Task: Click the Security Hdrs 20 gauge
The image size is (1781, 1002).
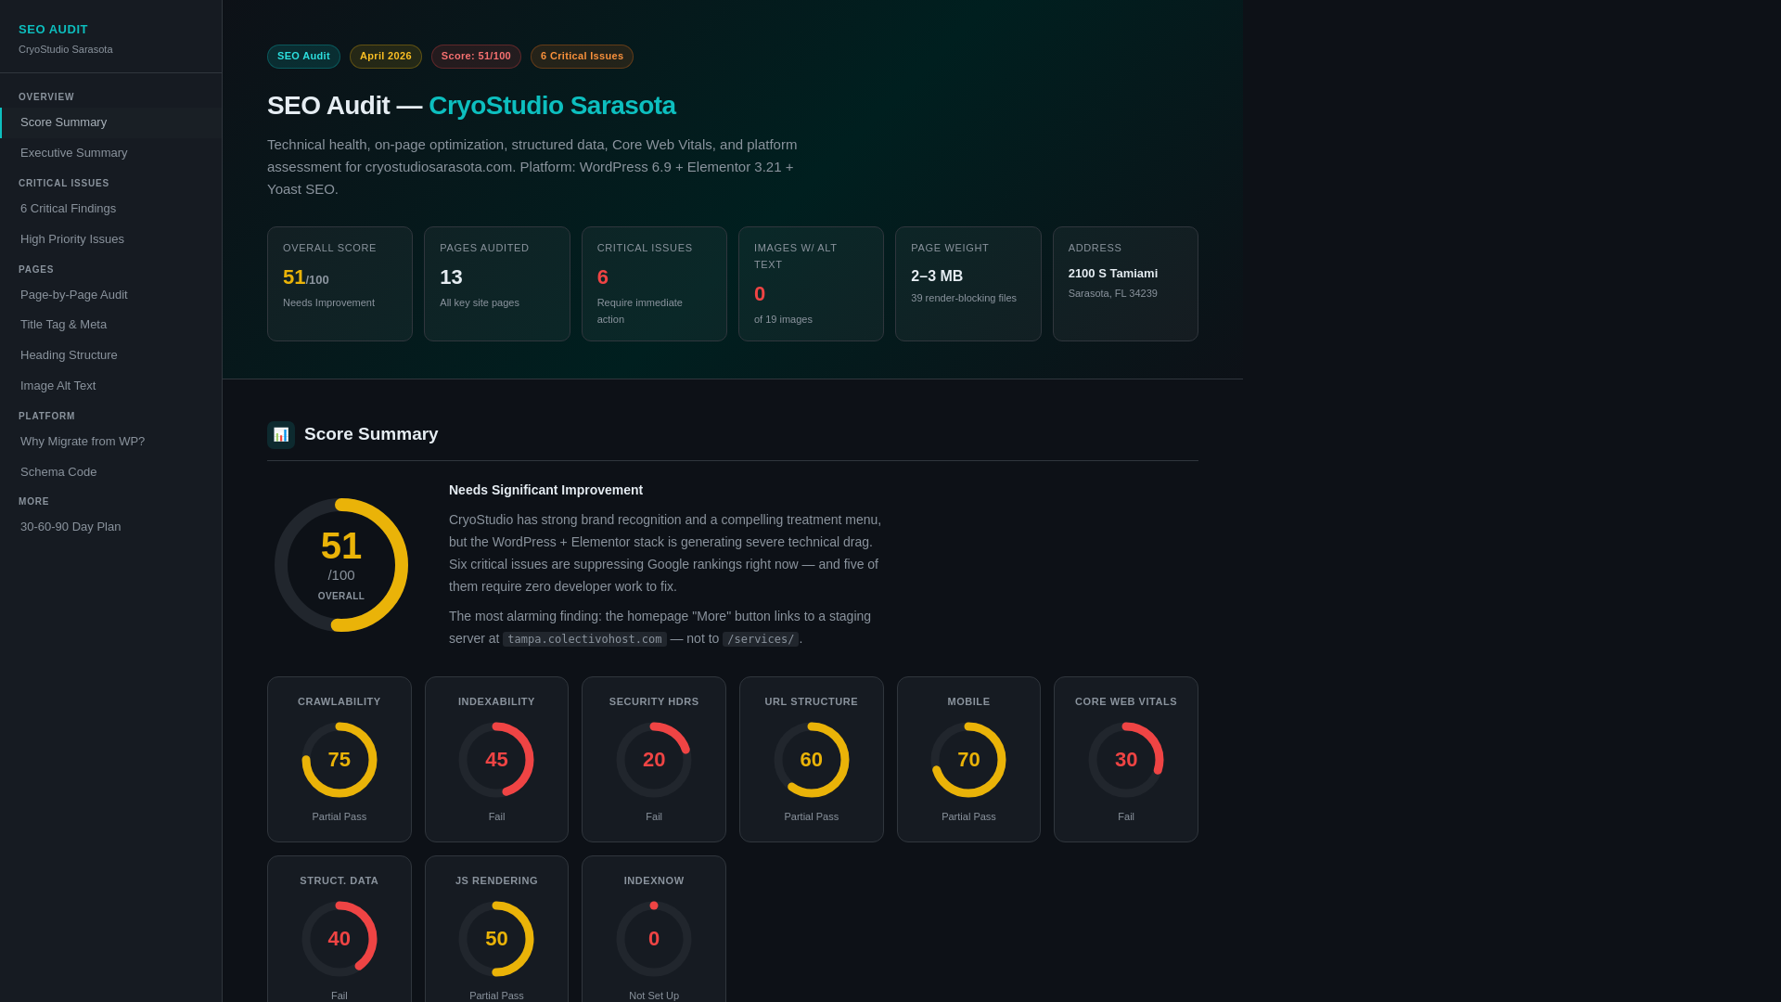Action: point(654,760)
